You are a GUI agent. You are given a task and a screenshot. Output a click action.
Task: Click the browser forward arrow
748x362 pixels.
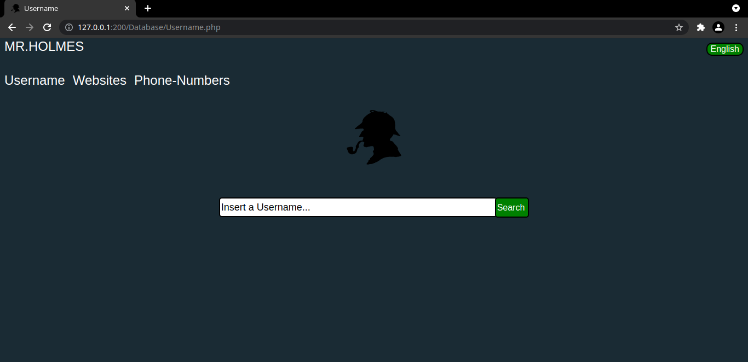point(30,27)
